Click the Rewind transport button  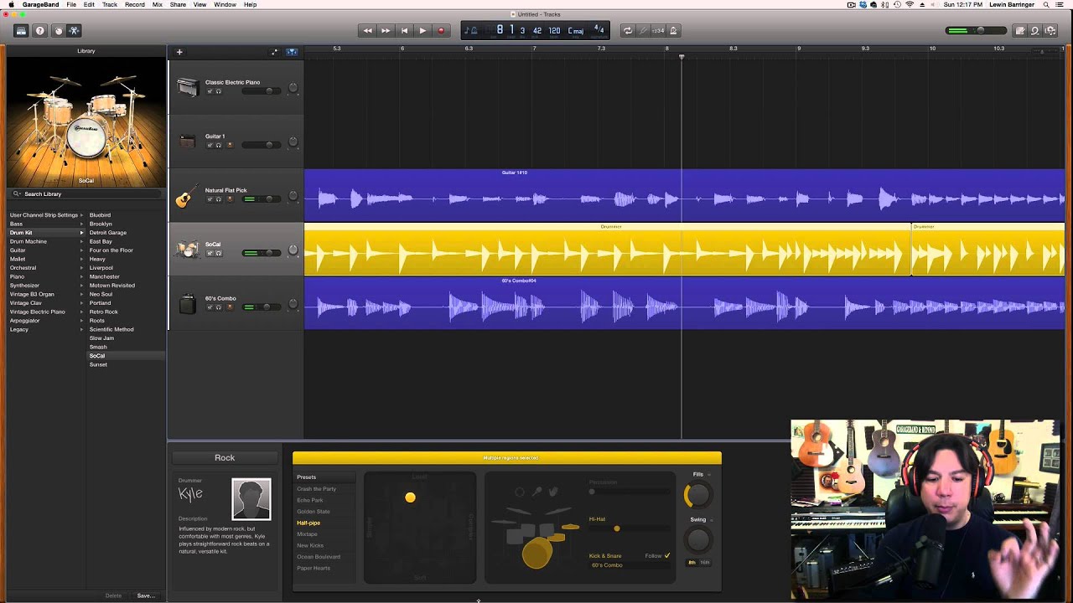point(367,31)
